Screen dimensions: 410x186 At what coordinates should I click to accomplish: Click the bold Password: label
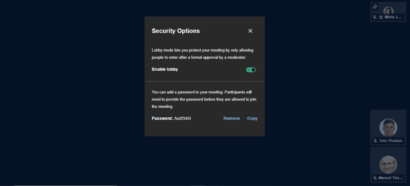(x=163, y=119)
